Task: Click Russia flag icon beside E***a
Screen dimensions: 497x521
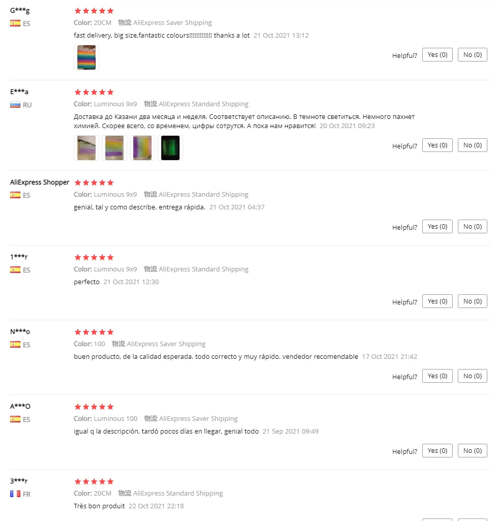Action: coord(15,105)
